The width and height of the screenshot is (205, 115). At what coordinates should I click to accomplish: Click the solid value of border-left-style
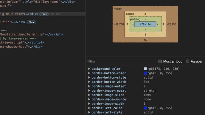click(x=148, y=112)
